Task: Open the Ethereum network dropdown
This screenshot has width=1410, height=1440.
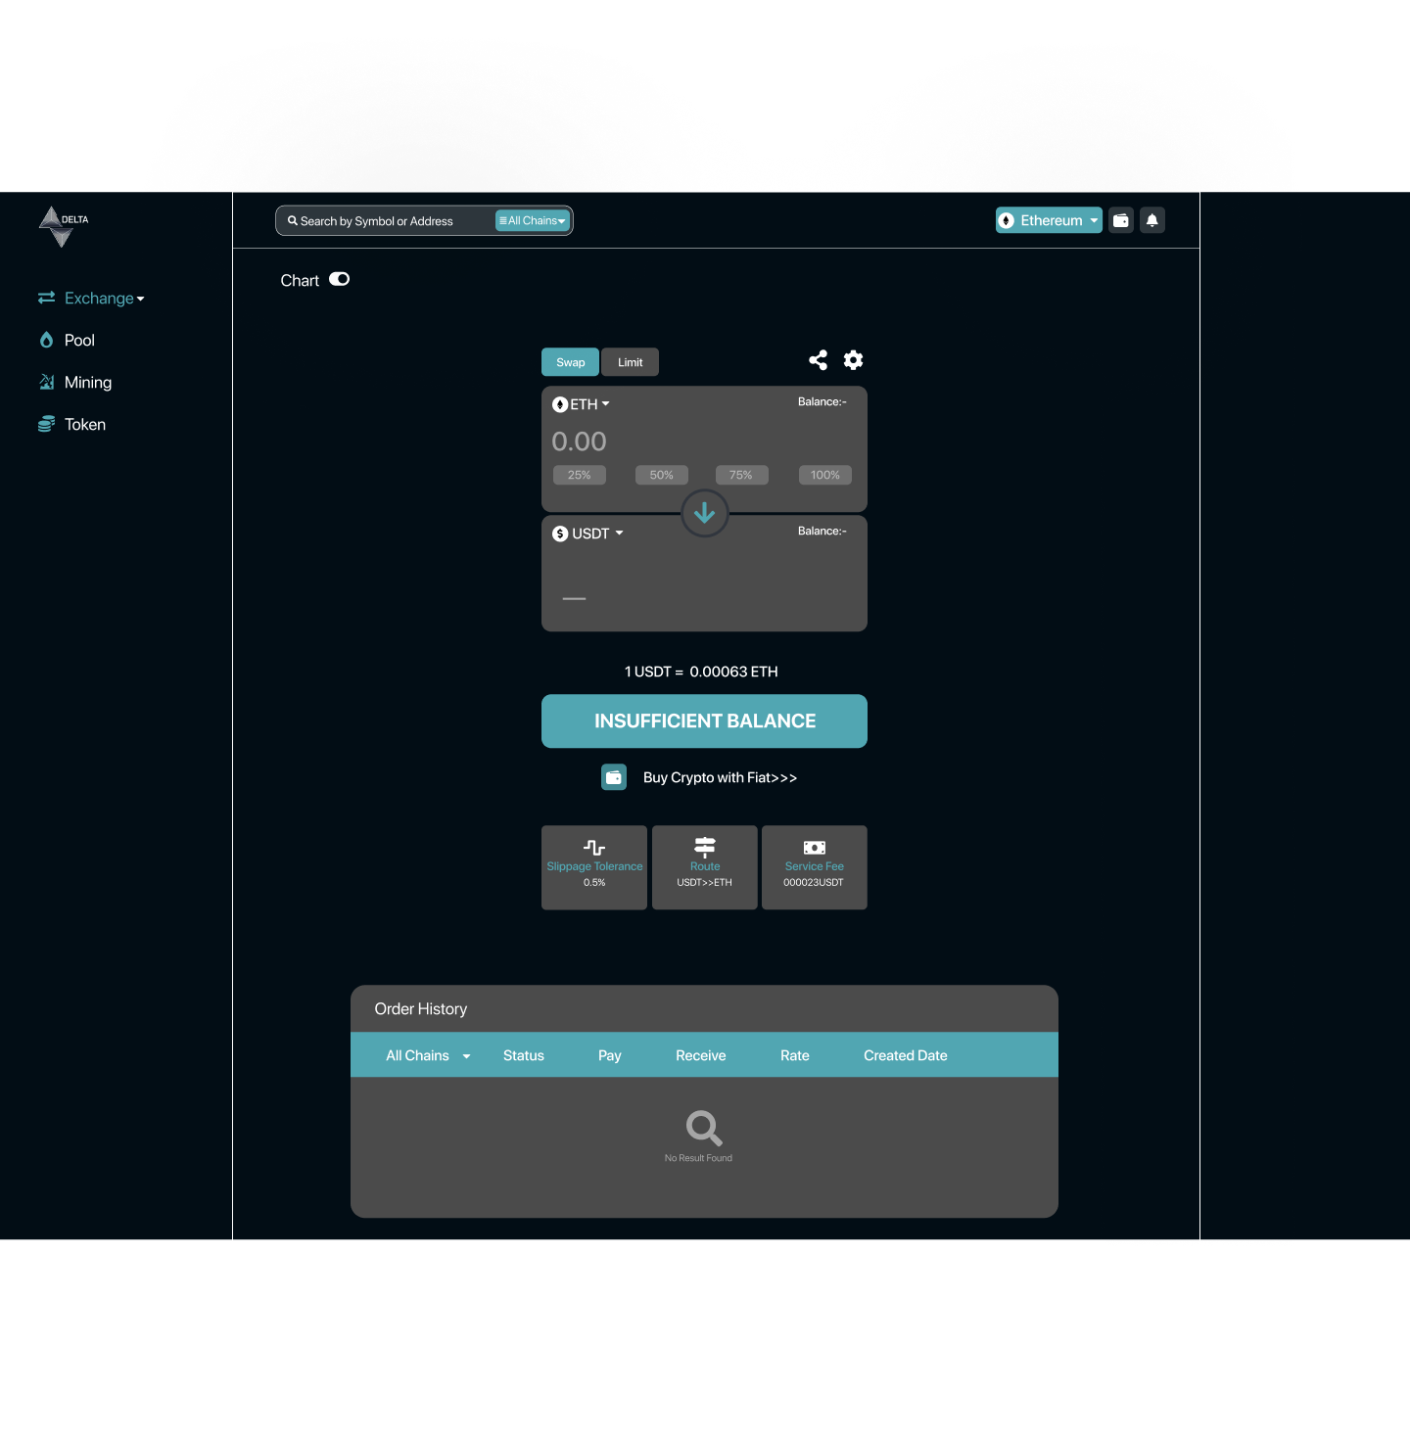Action: [1049, 220]
